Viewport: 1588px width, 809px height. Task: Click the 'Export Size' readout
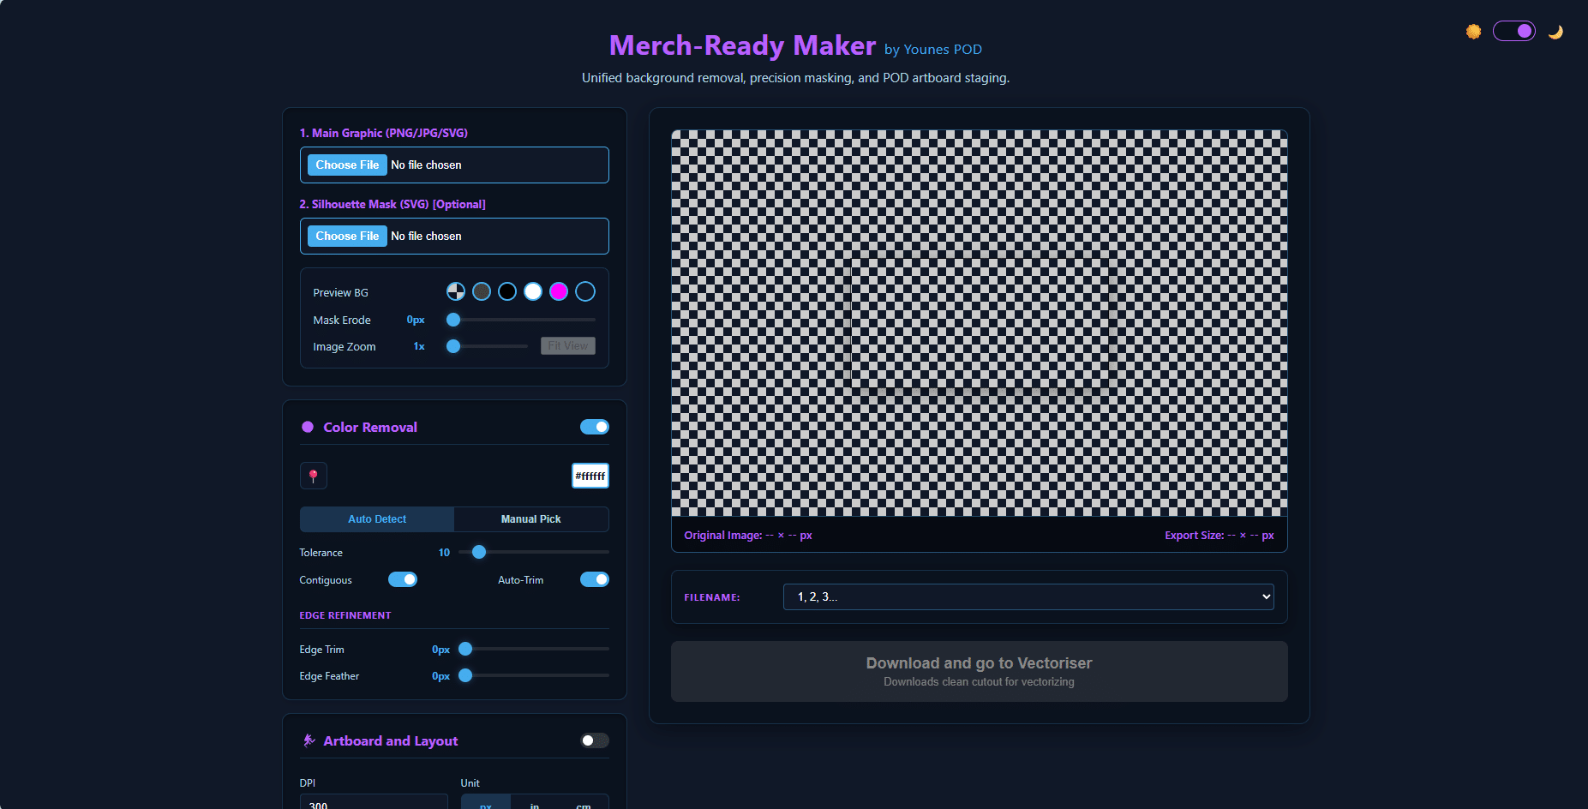1219,535
